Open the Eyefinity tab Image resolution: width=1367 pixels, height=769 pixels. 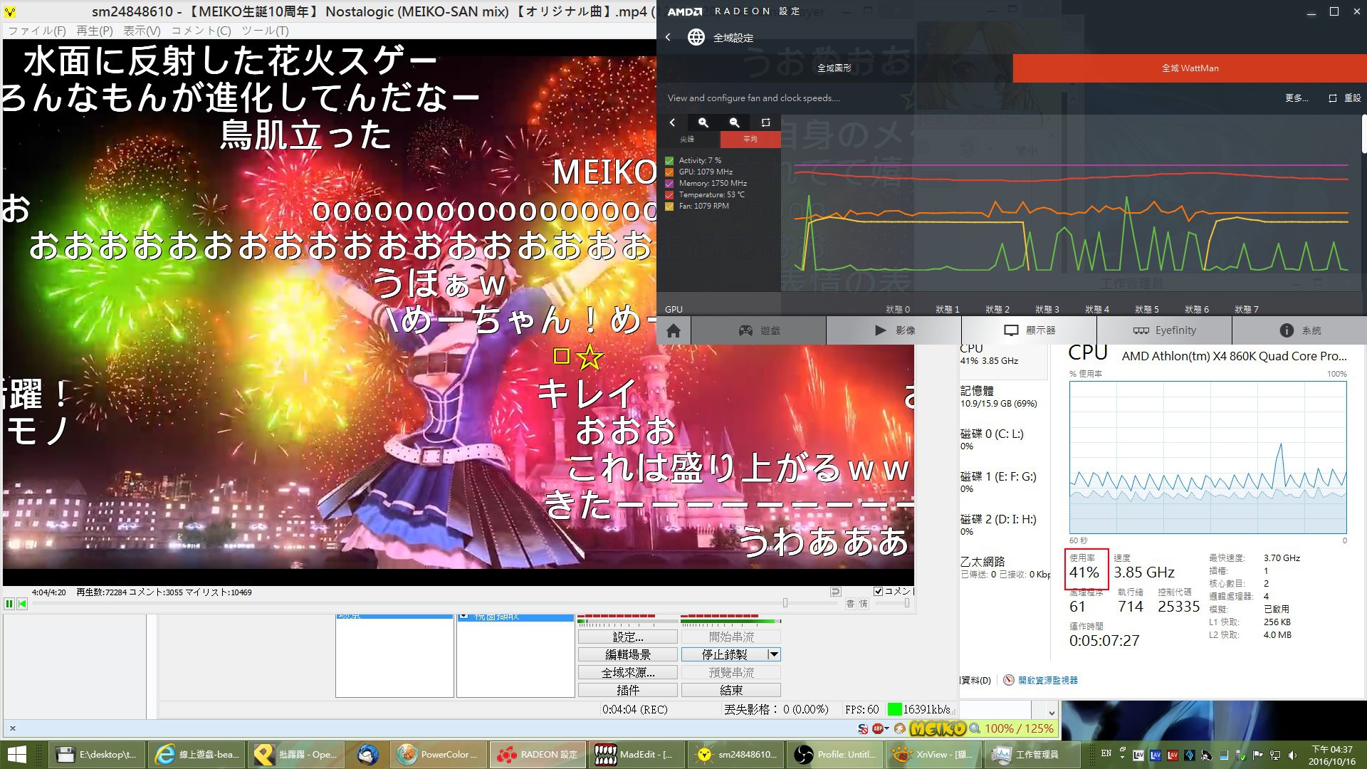[x=1165, y=330]
